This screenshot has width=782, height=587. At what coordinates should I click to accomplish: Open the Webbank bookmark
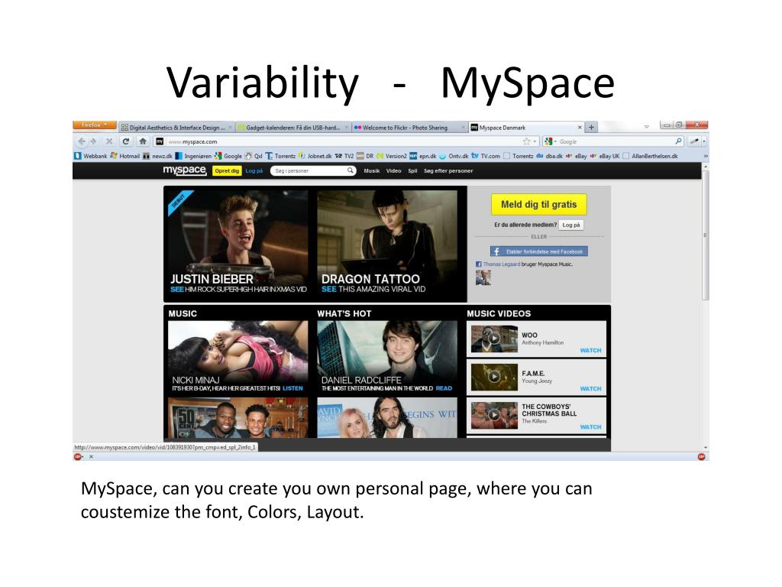91,156
